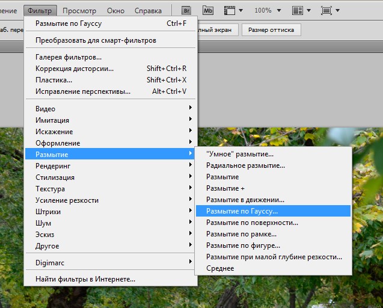The width and height of the screenshot is (383, 308).
Task: Open the Окно menu
Action: (x=115, y=11)
